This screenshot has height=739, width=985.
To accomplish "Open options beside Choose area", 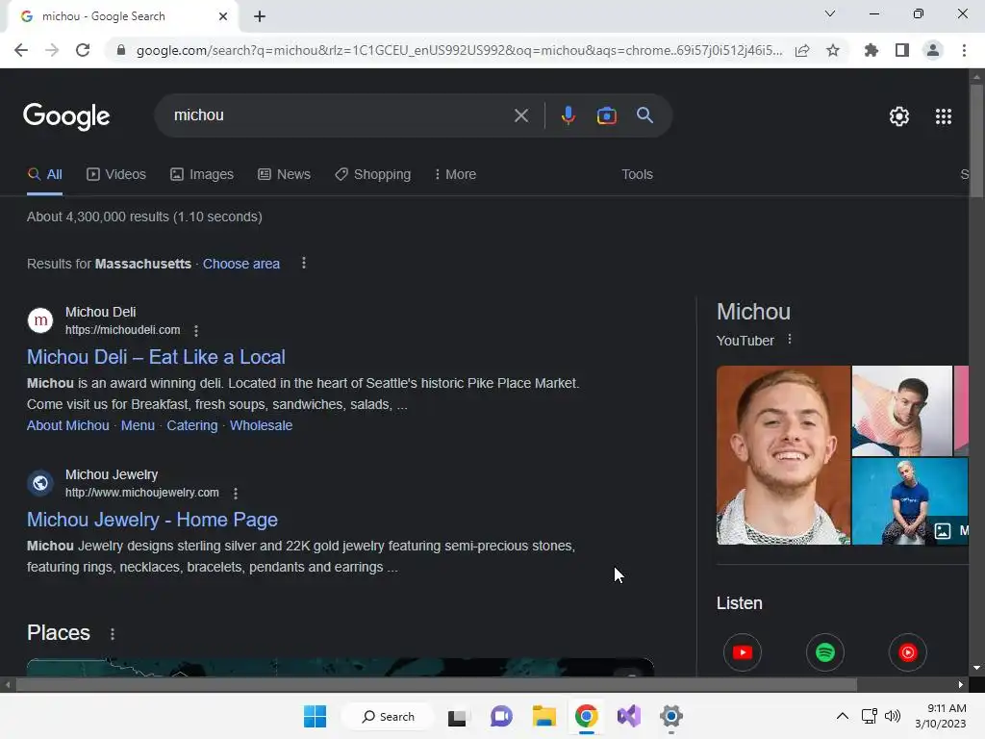I will (303, 263).
